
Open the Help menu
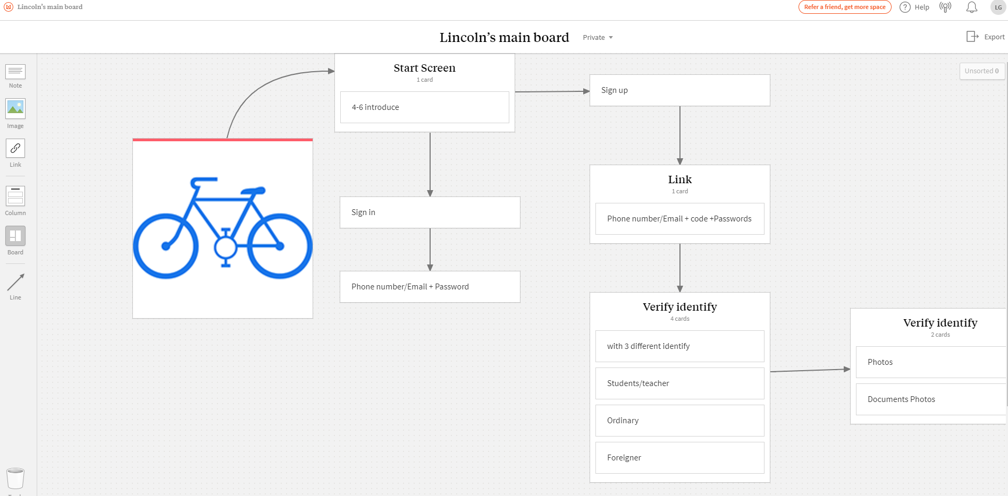click(914, 7)
